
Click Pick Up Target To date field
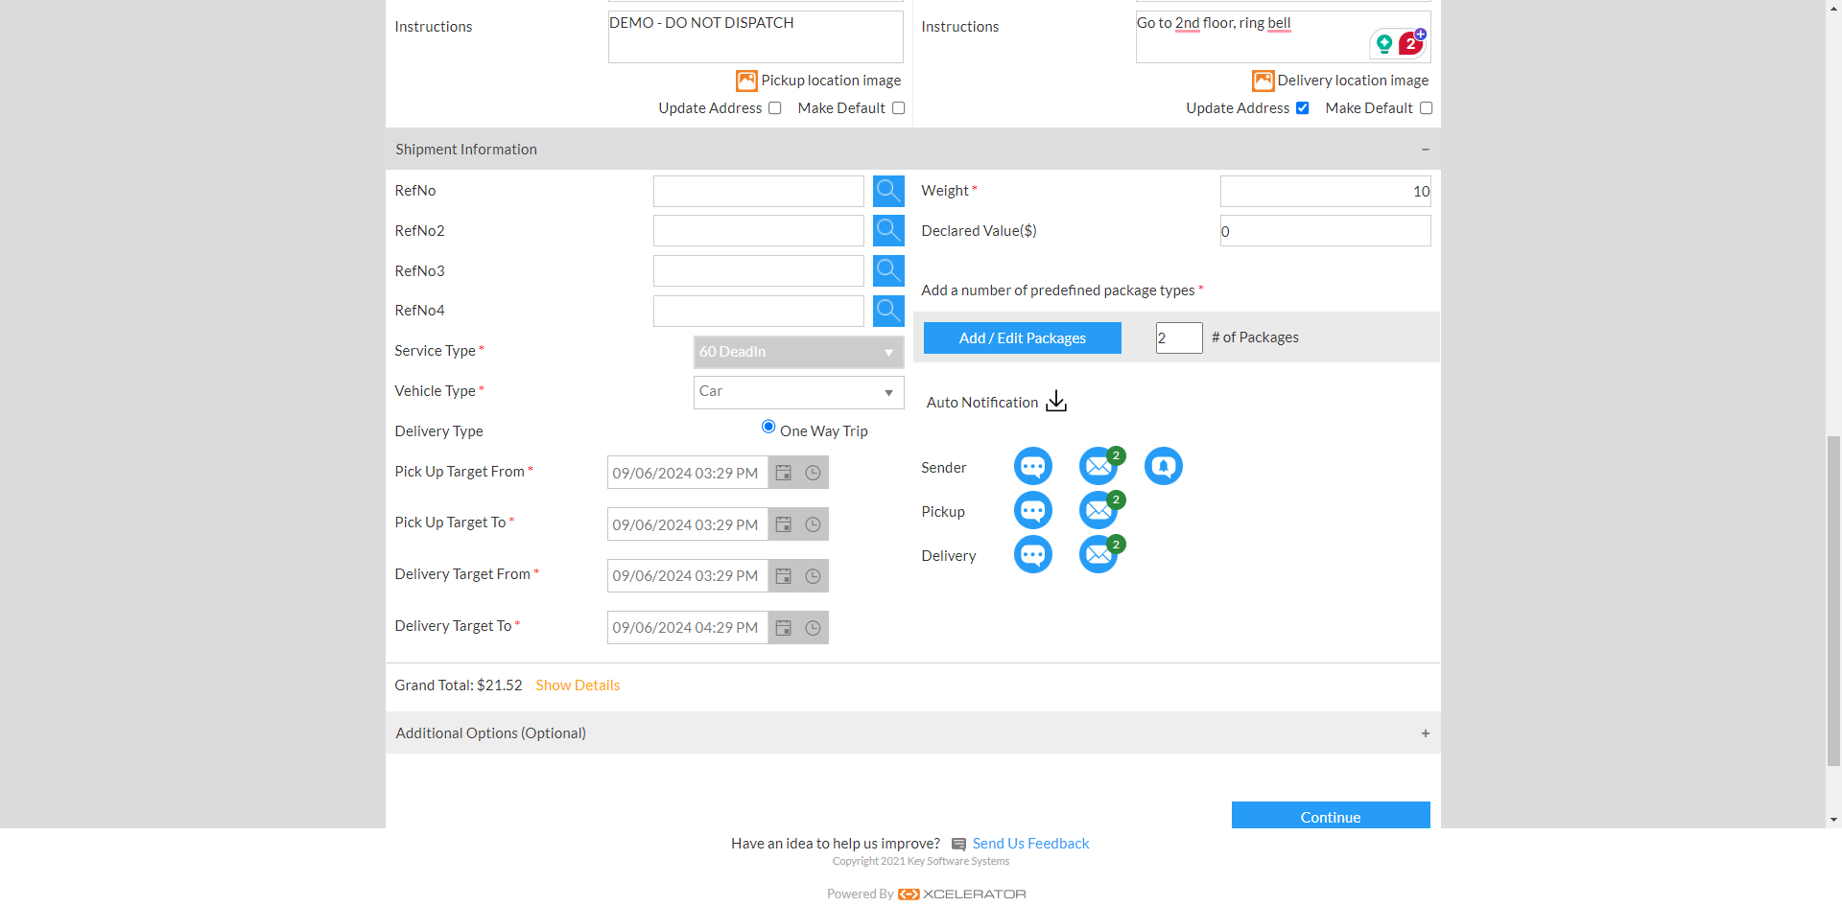click(687, 524)
